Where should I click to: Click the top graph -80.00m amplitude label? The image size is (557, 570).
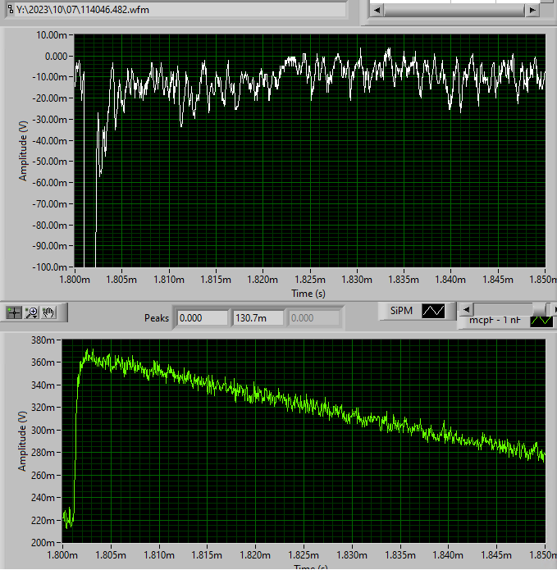pyautogui.click(x=50, y=226)
